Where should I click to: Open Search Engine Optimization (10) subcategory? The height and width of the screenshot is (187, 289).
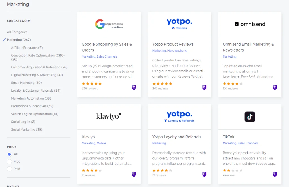pos(34,114)
